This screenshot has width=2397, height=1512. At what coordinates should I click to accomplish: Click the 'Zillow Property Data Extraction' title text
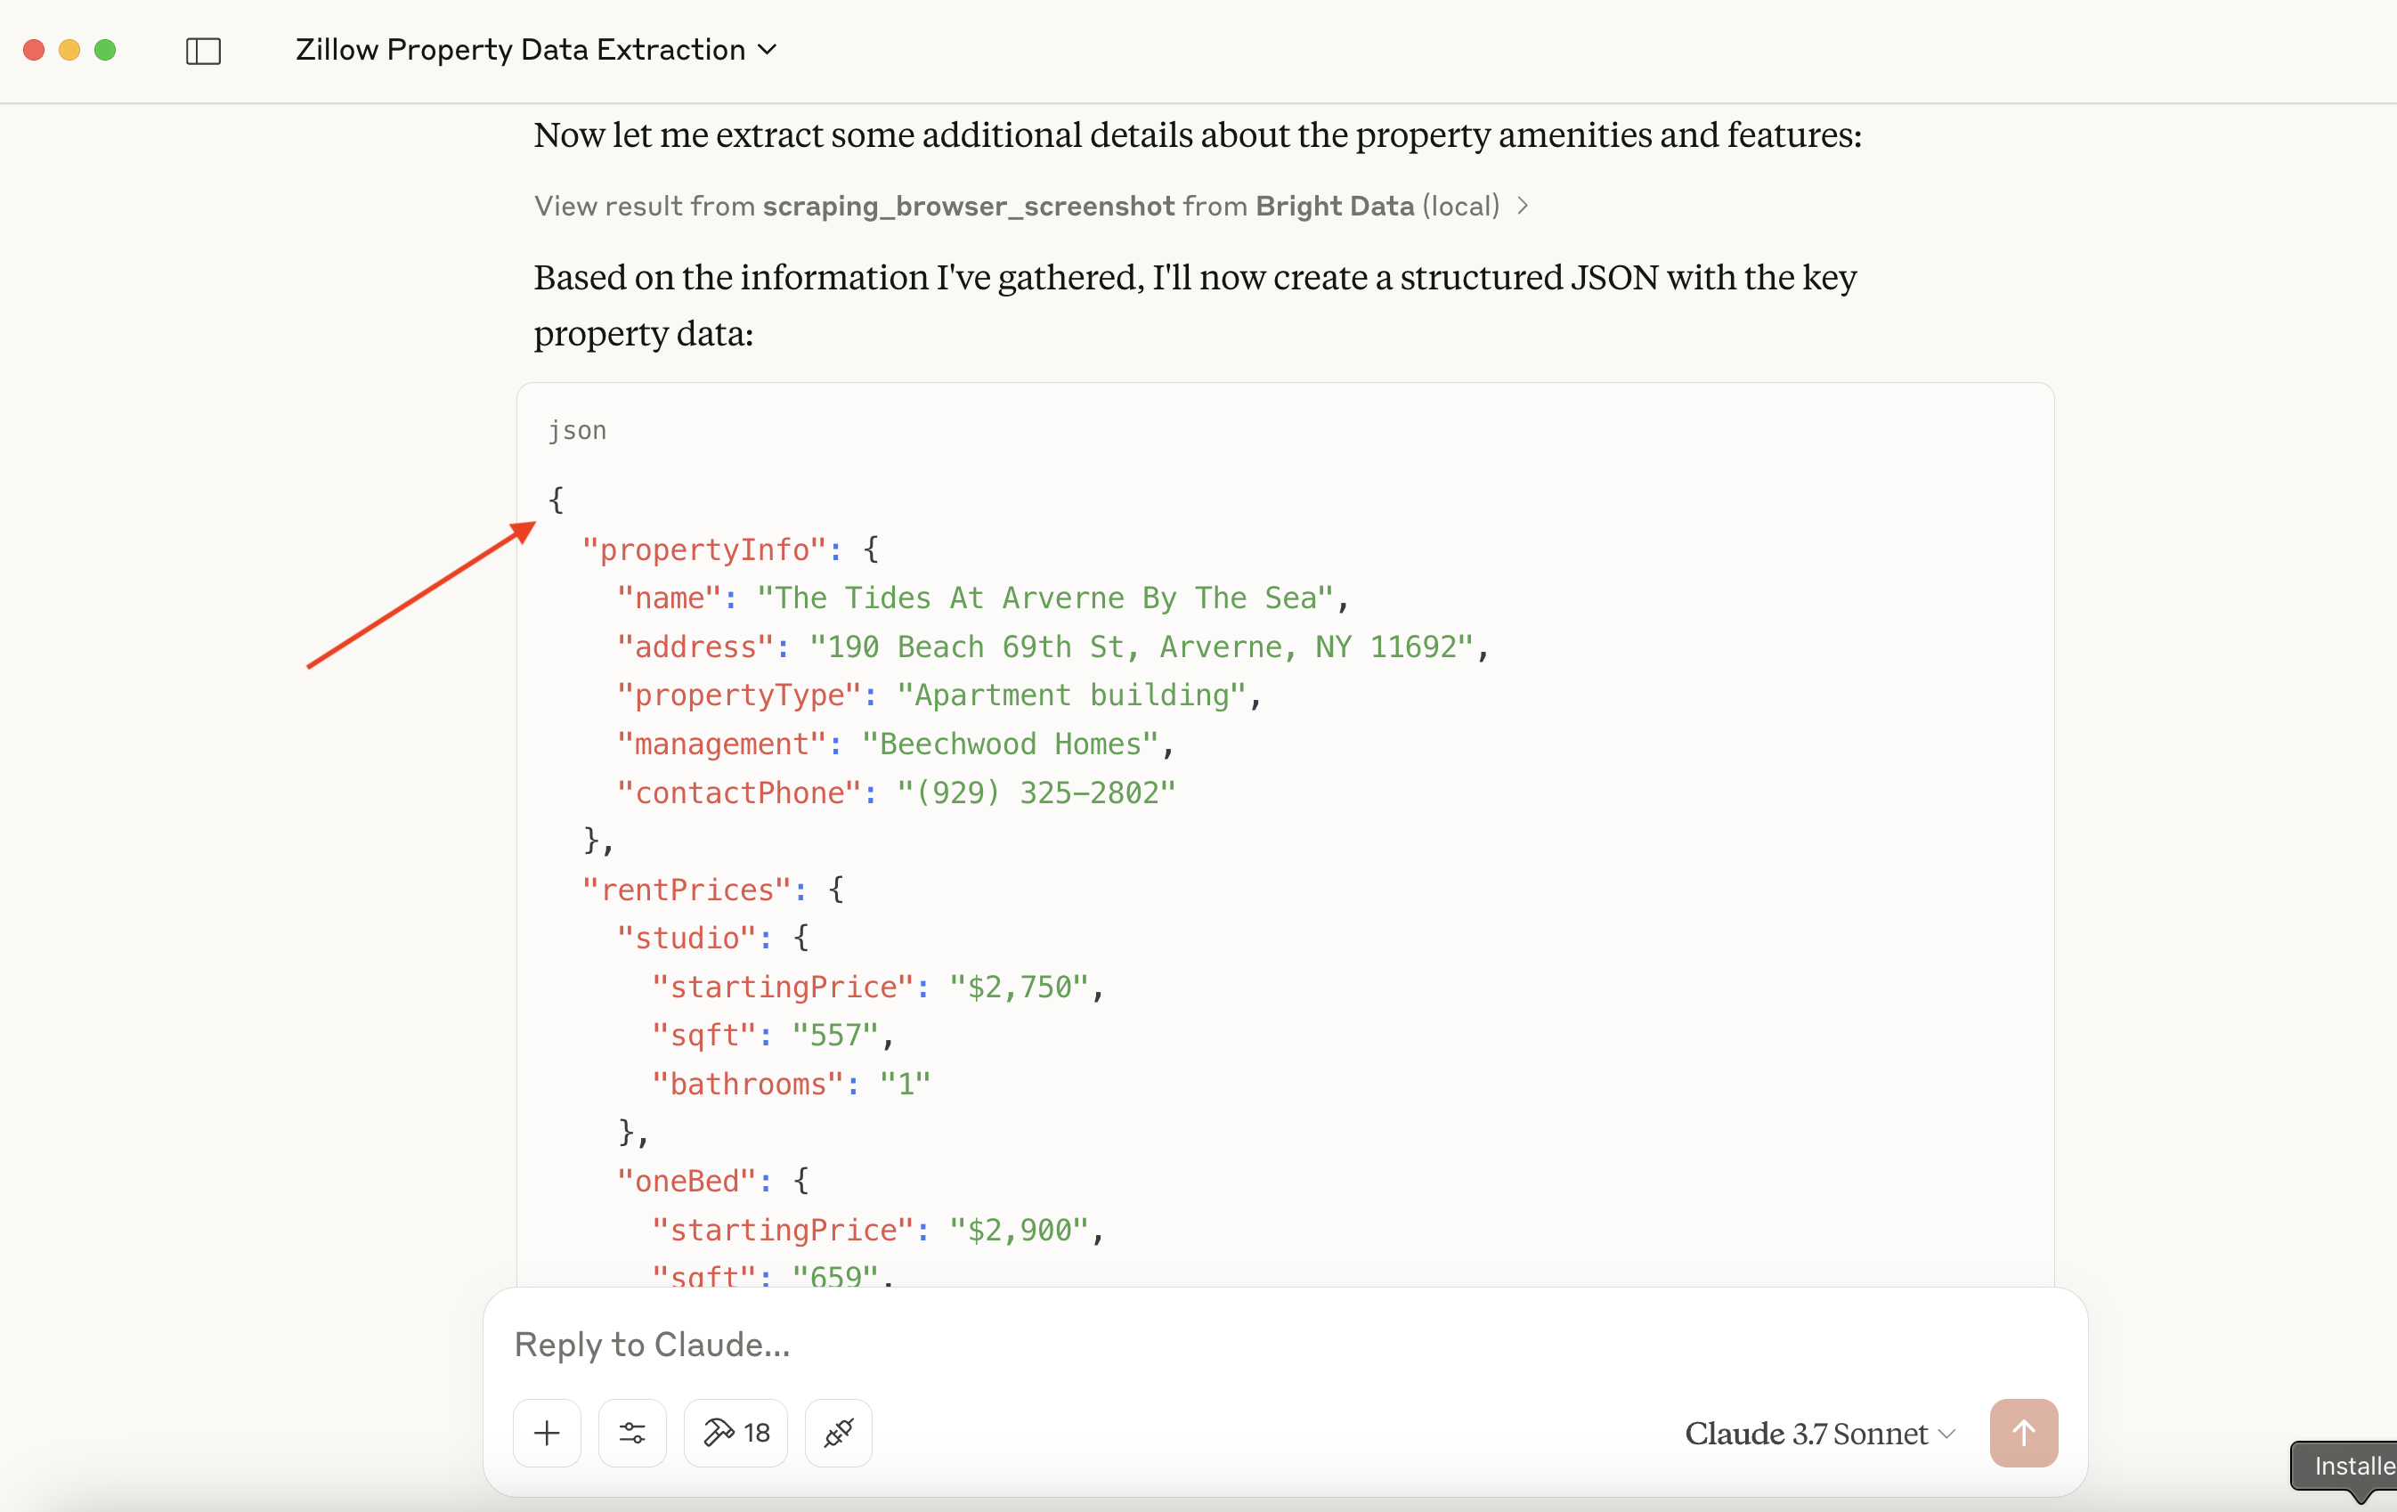click(520, 50)
